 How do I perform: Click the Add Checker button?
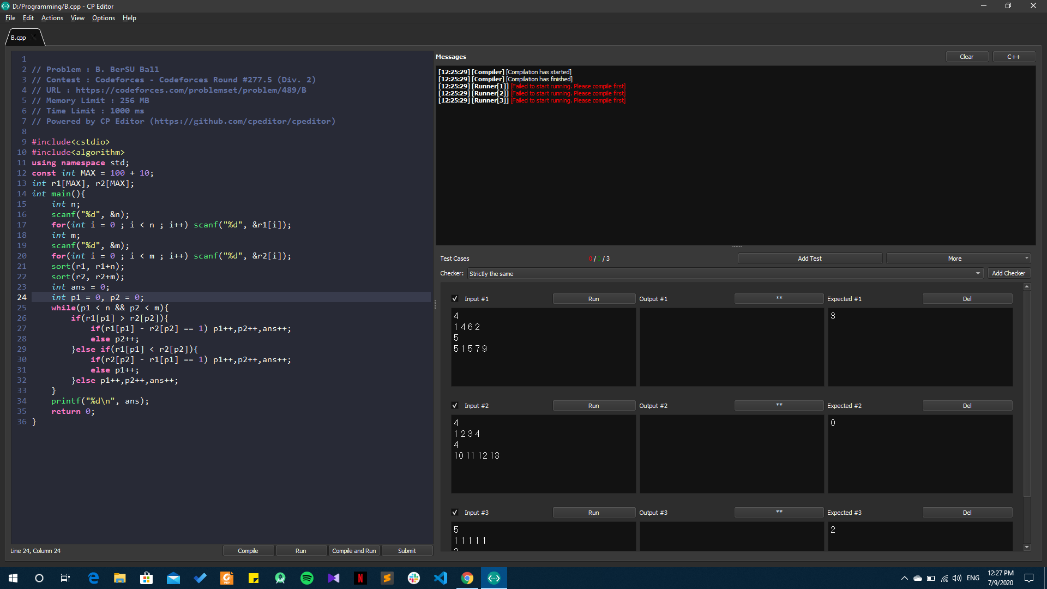pos(1008,273)
